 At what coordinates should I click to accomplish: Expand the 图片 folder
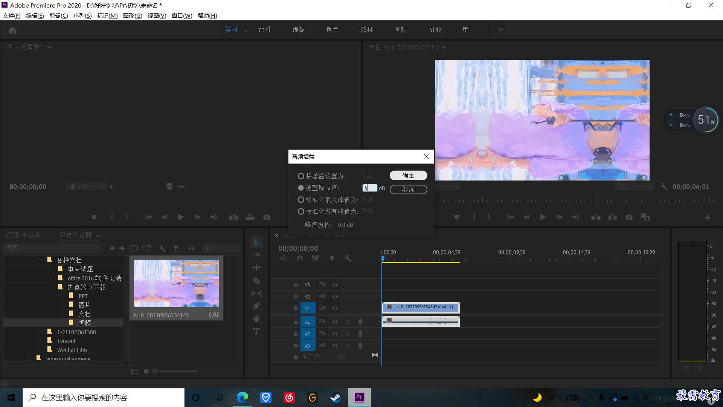pyautogui.click(x=61, y=304)
